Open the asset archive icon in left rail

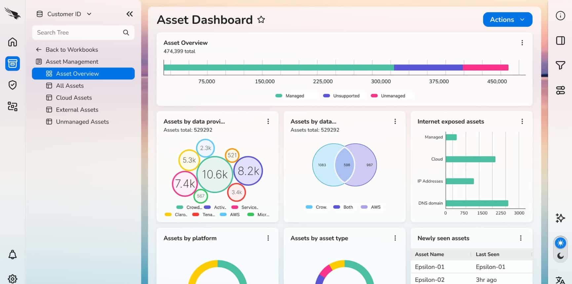click(x=13, y=63)
